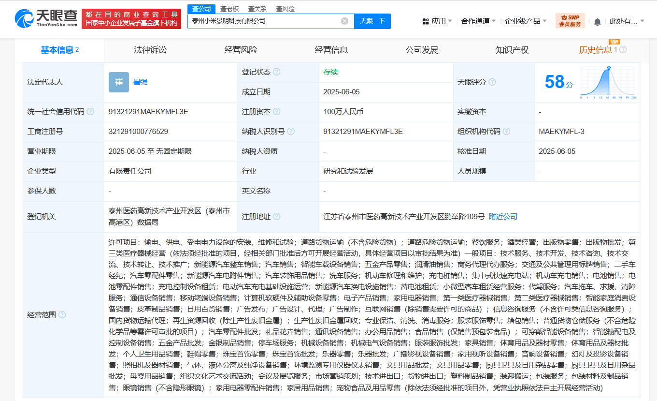Click help icon beside 注册地址

(x=276, y=217)
